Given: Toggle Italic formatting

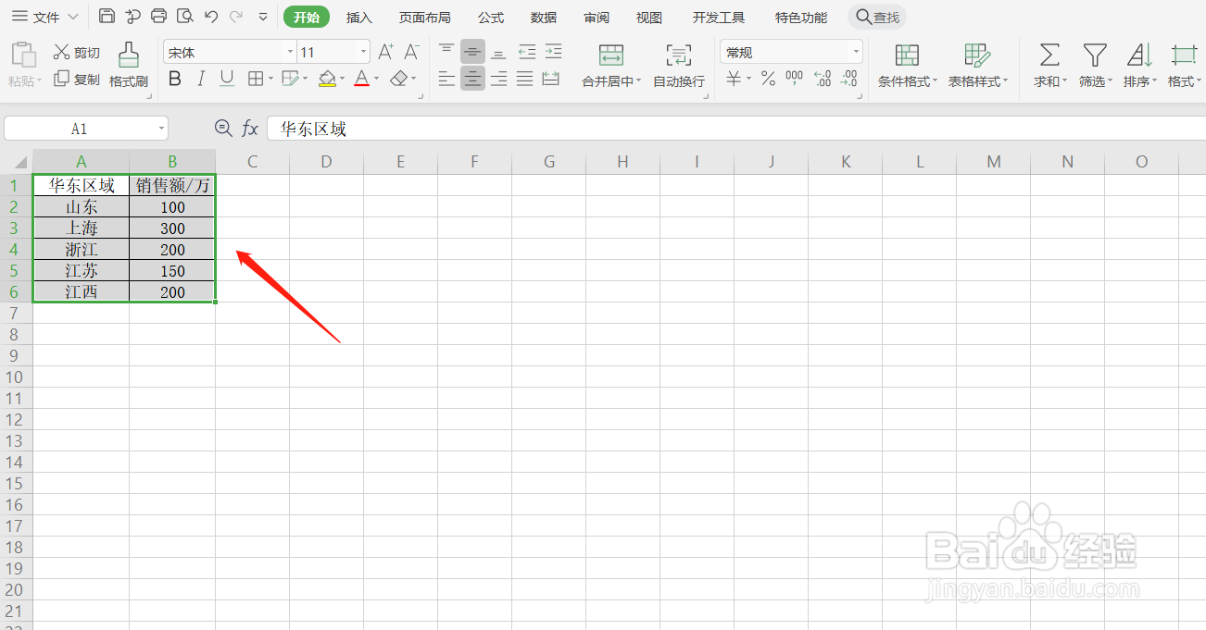Looking at the screenshot, I should (x=201, y=79).
